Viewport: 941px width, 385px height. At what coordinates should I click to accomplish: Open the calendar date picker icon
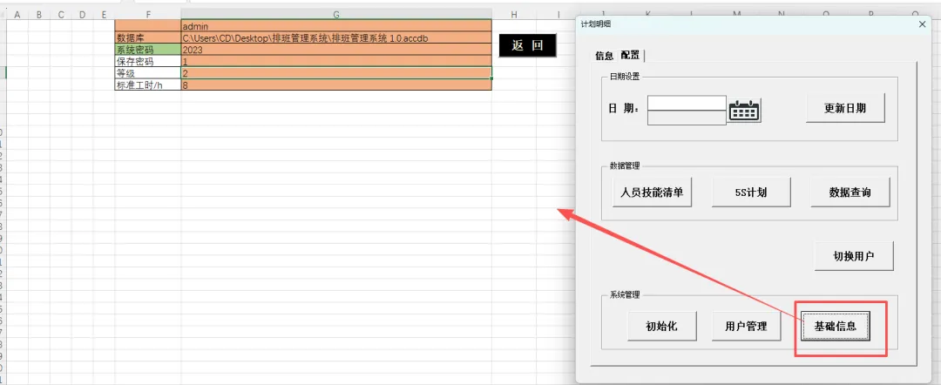click(743, 111)
